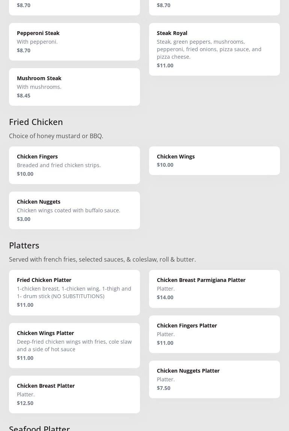Click the $7.50 Chicken Nuggets Platter price
This screenshot has width=289, height=431.
[164, 388]
